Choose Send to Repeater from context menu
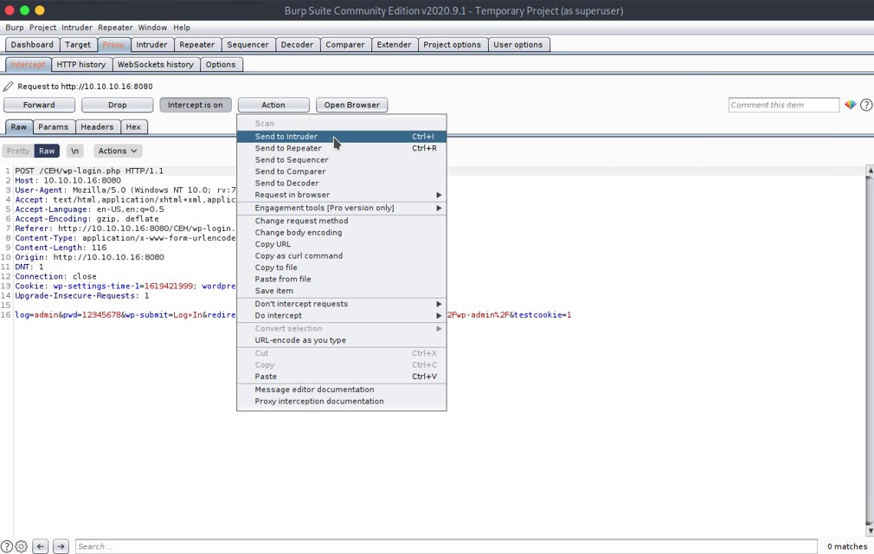This screenshot has height=554, width=874. [288, 148]
